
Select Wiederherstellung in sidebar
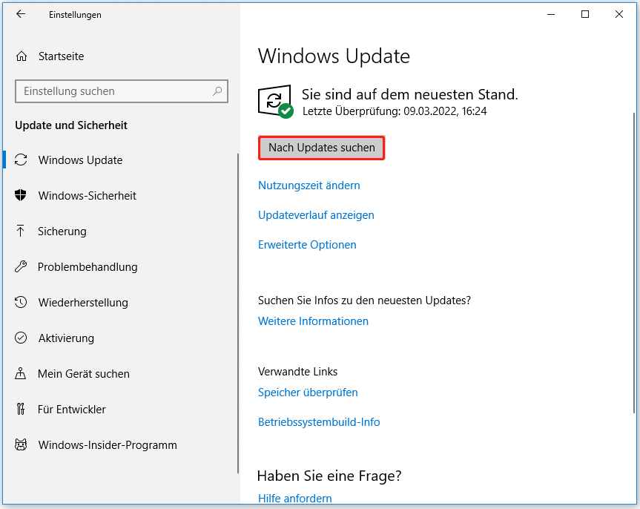pyautogui.click(x=83, y=302)
